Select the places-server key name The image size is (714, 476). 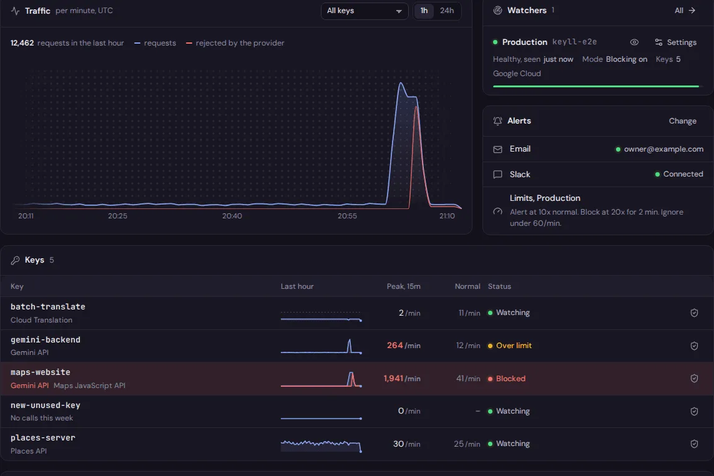tap(43, 438)
